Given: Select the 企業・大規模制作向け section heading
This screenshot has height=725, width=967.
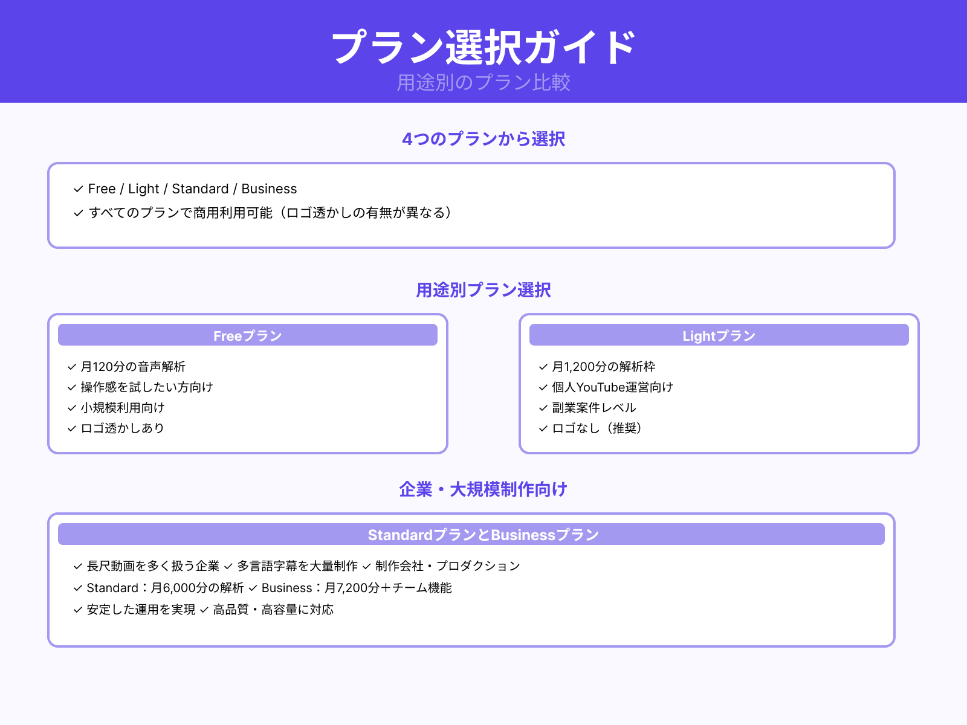Looking at the screenshot, I should (483, 489).
